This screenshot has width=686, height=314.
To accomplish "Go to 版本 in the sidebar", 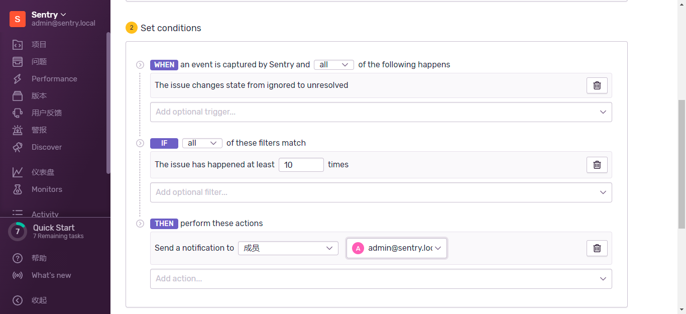I will (39, 96).
